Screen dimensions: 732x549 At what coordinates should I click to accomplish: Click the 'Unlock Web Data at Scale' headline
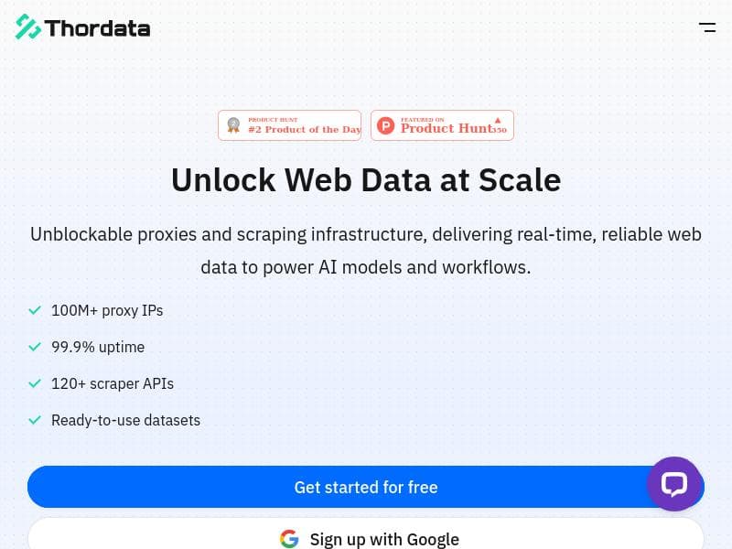(366, 179)
